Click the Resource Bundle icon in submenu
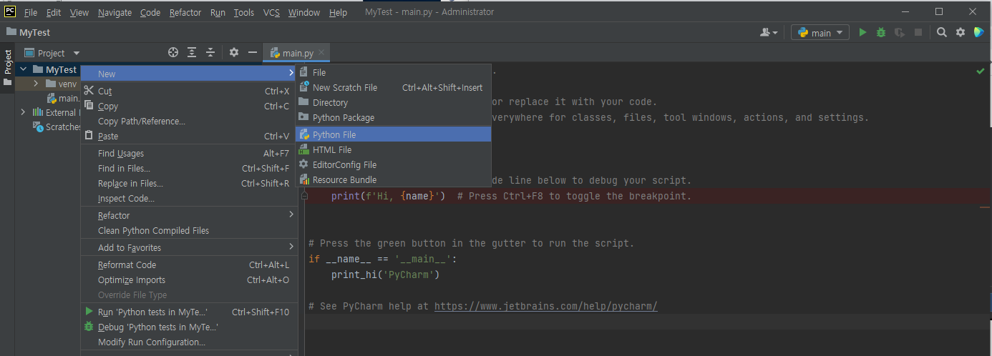 pyautogui.click(x=303, y=179)
